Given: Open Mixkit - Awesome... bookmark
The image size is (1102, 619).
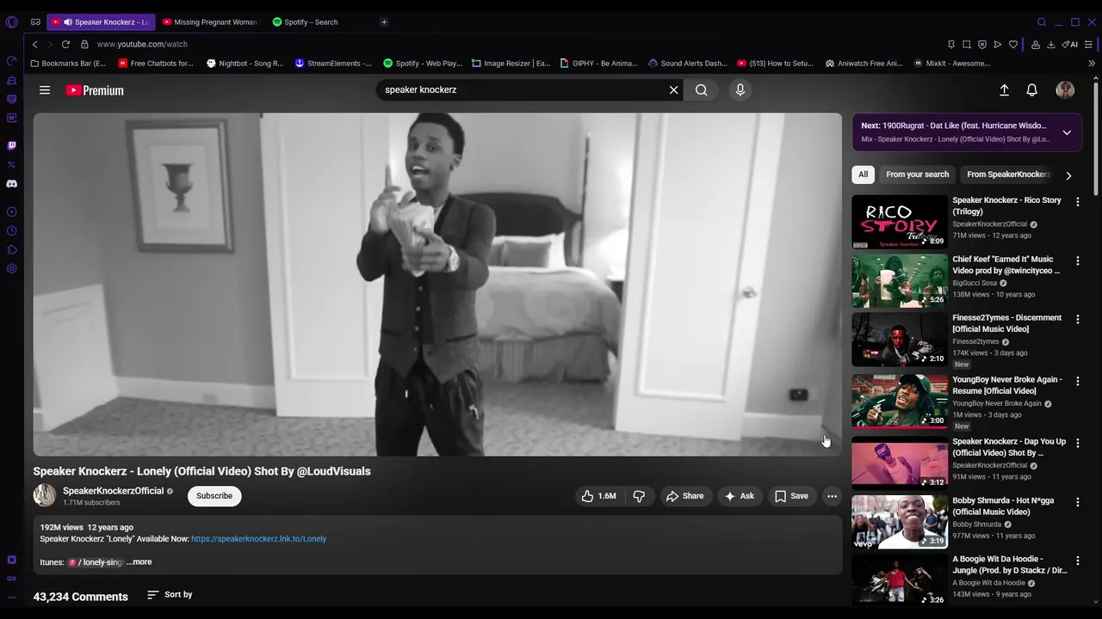Looking at the screenshot, I should point(952,64).
